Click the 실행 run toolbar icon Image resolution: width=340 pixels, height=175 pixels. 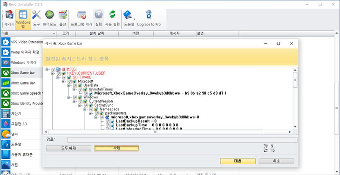click(98, 19)
